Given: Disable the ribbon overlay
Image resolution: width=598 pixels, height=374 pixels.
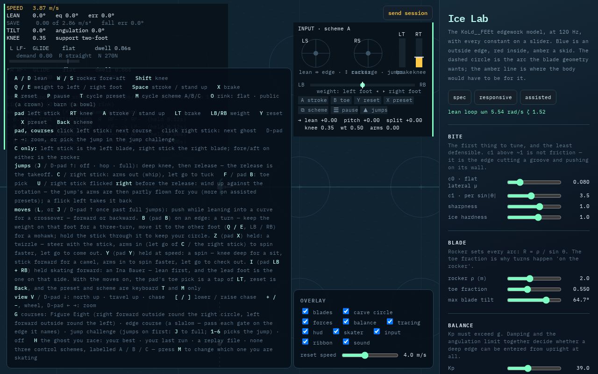Looking at the screenshot, I should [306, 342].
